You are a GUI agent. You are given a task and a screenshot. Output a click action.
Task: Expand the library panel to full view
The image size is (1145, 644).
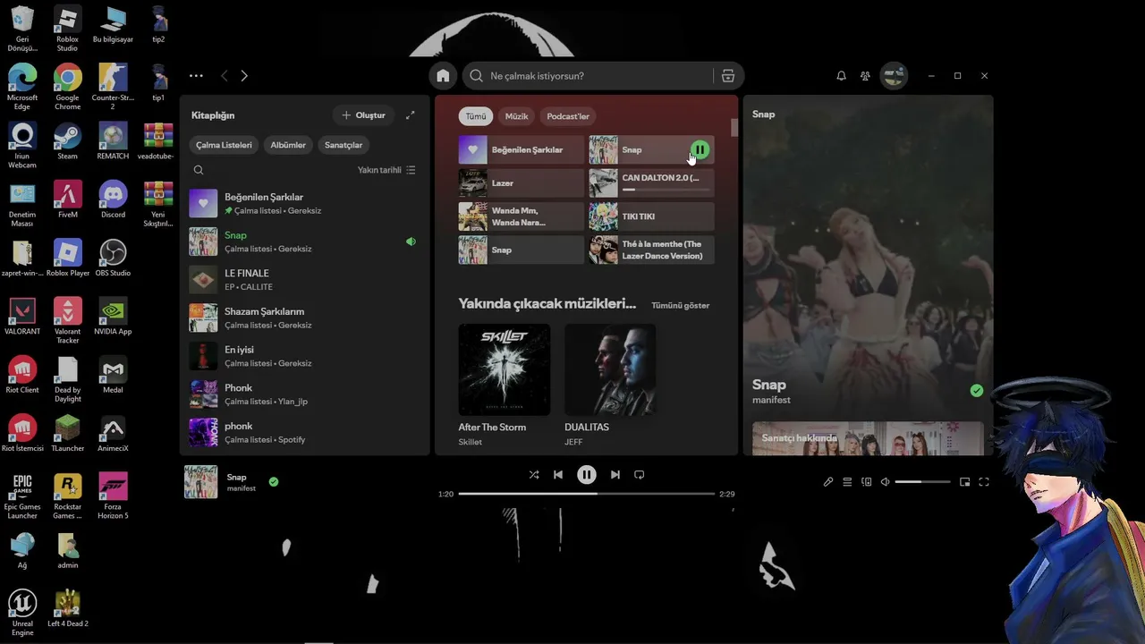410,115
